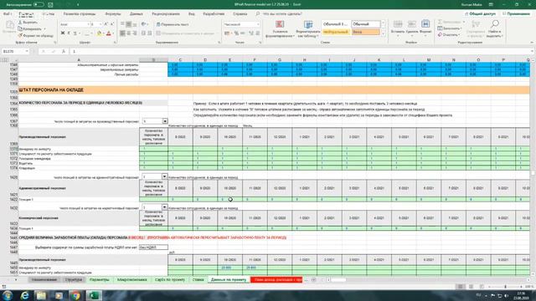
Task: Click the Increase Font Size icon
Action: click(106, 24)
